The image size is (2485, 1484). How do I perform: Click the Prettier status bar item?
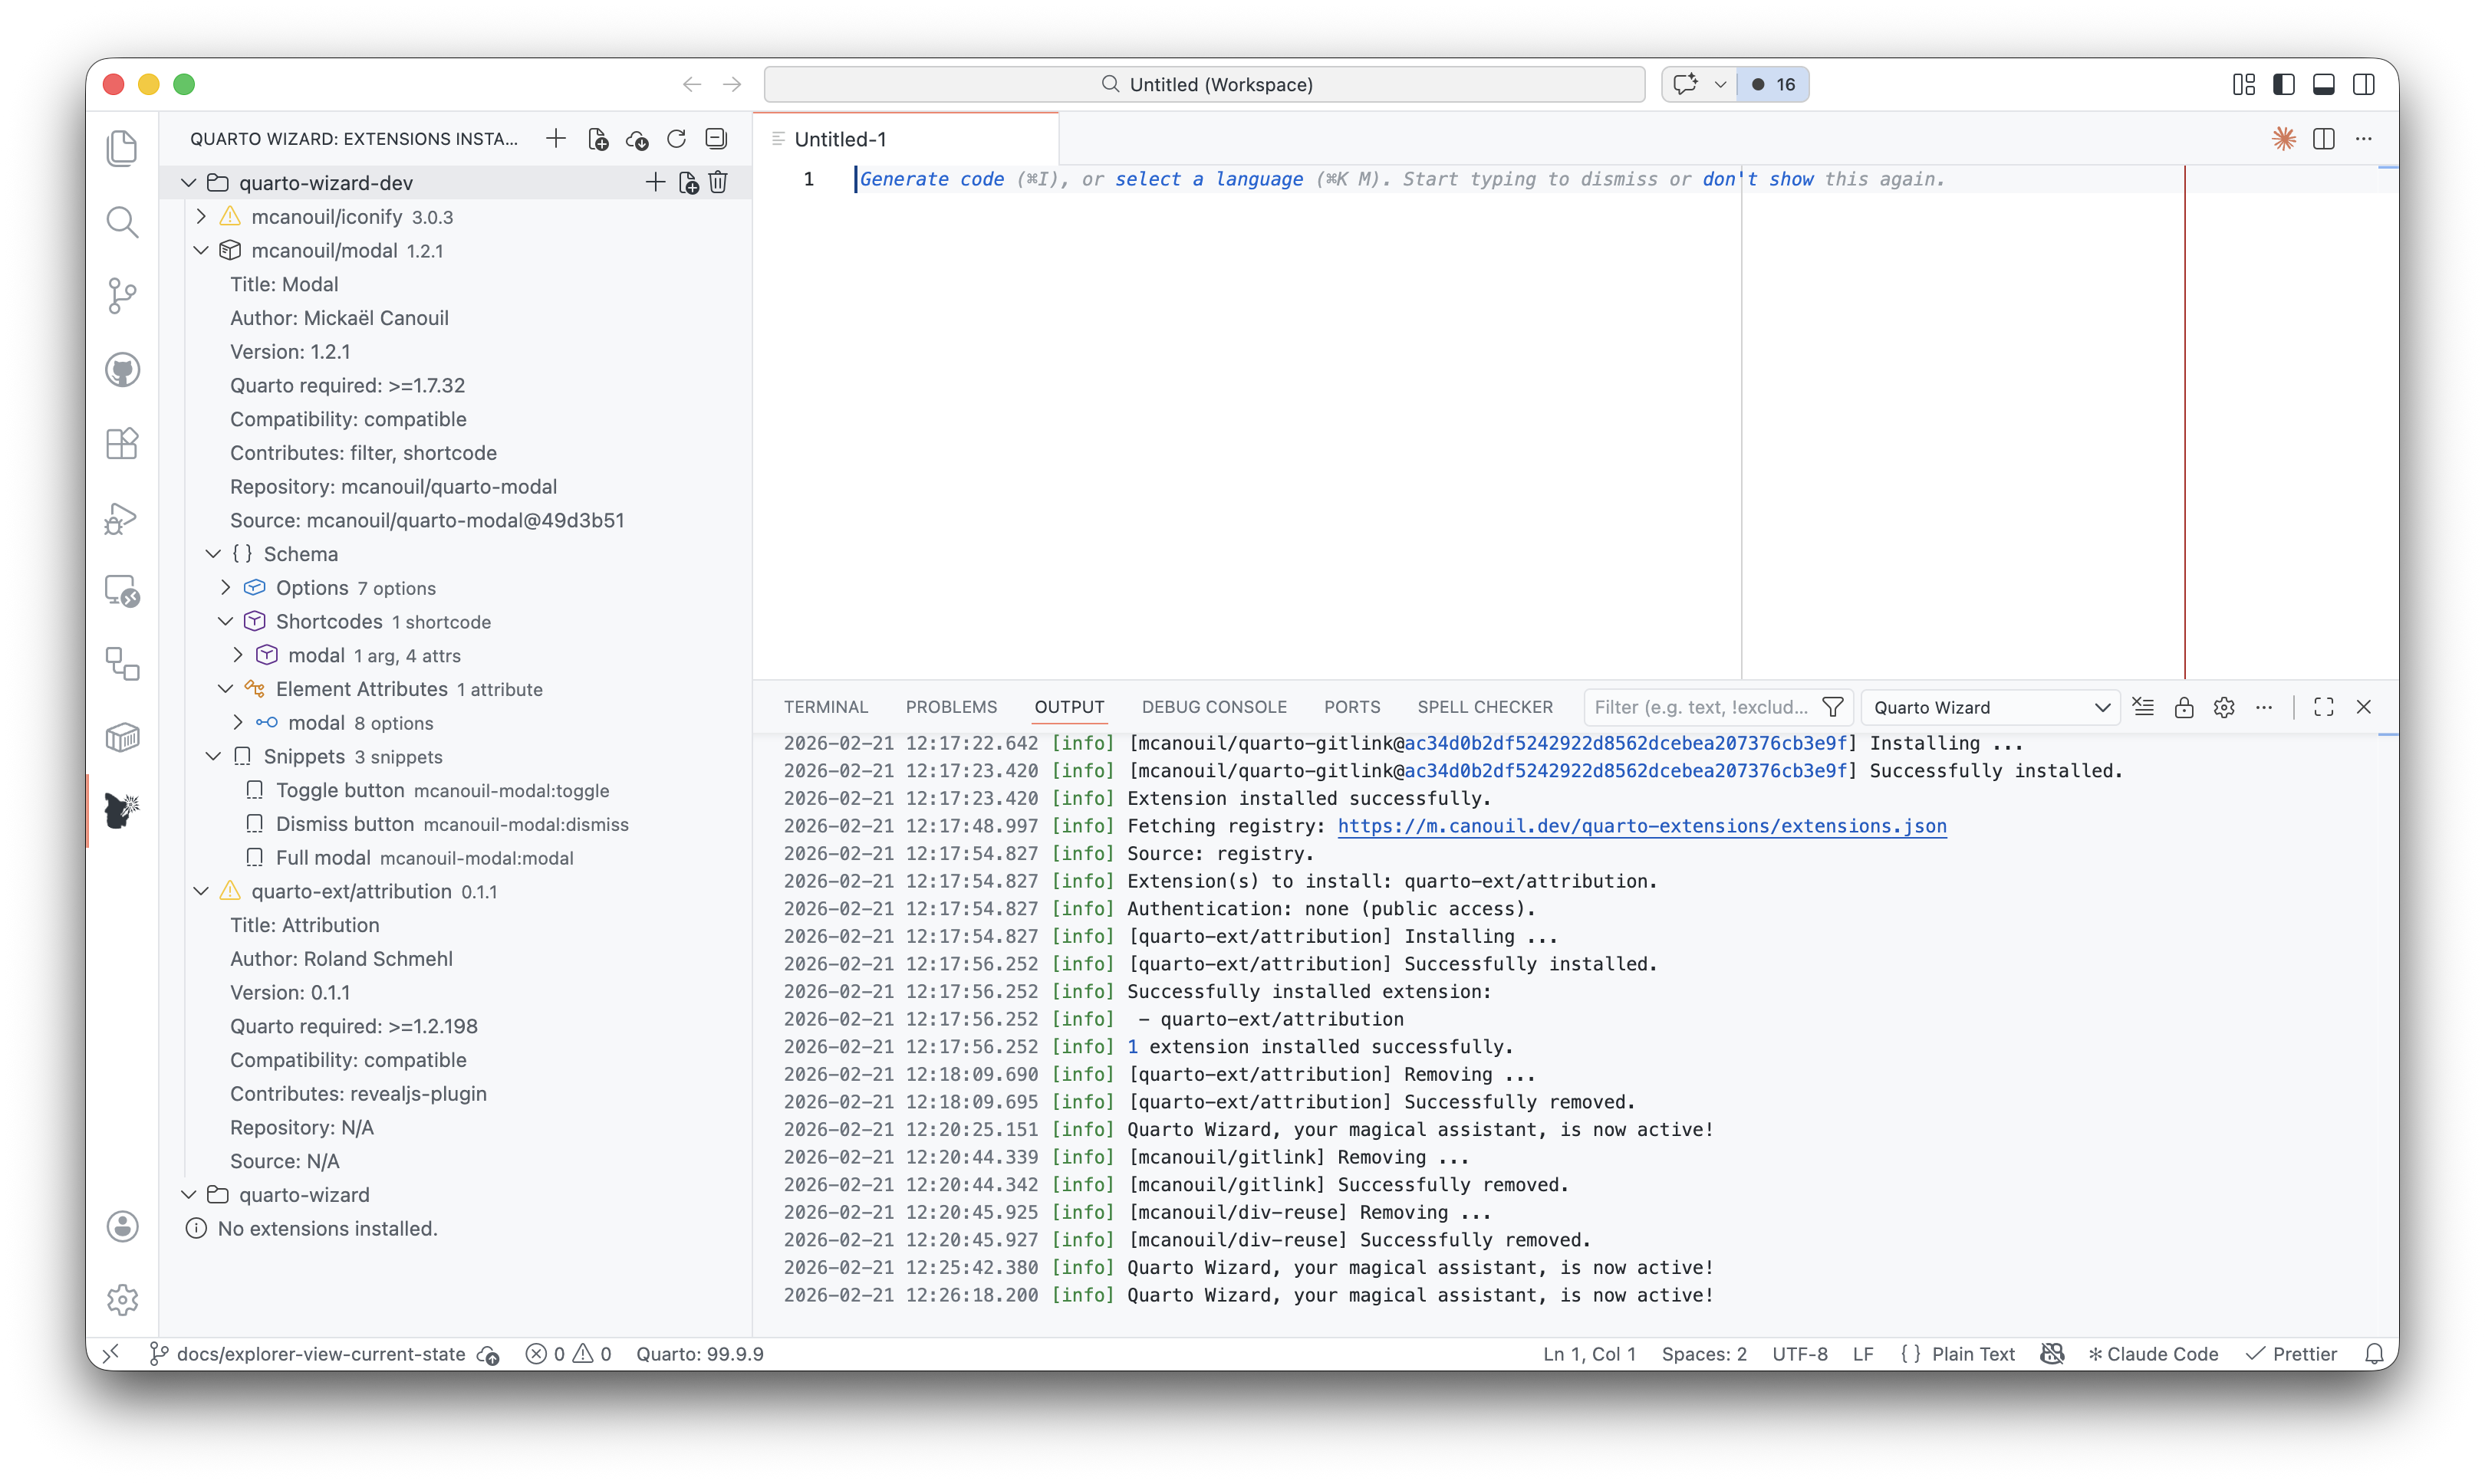coord(2292,1354)
